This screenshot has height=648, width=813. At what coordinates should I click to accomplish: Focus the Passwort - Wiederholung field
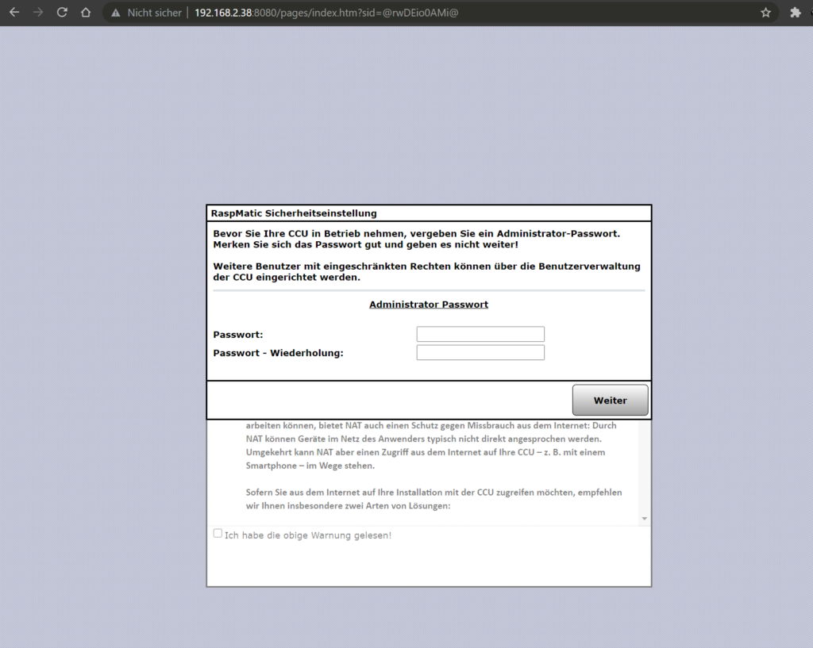pos(480,352)
